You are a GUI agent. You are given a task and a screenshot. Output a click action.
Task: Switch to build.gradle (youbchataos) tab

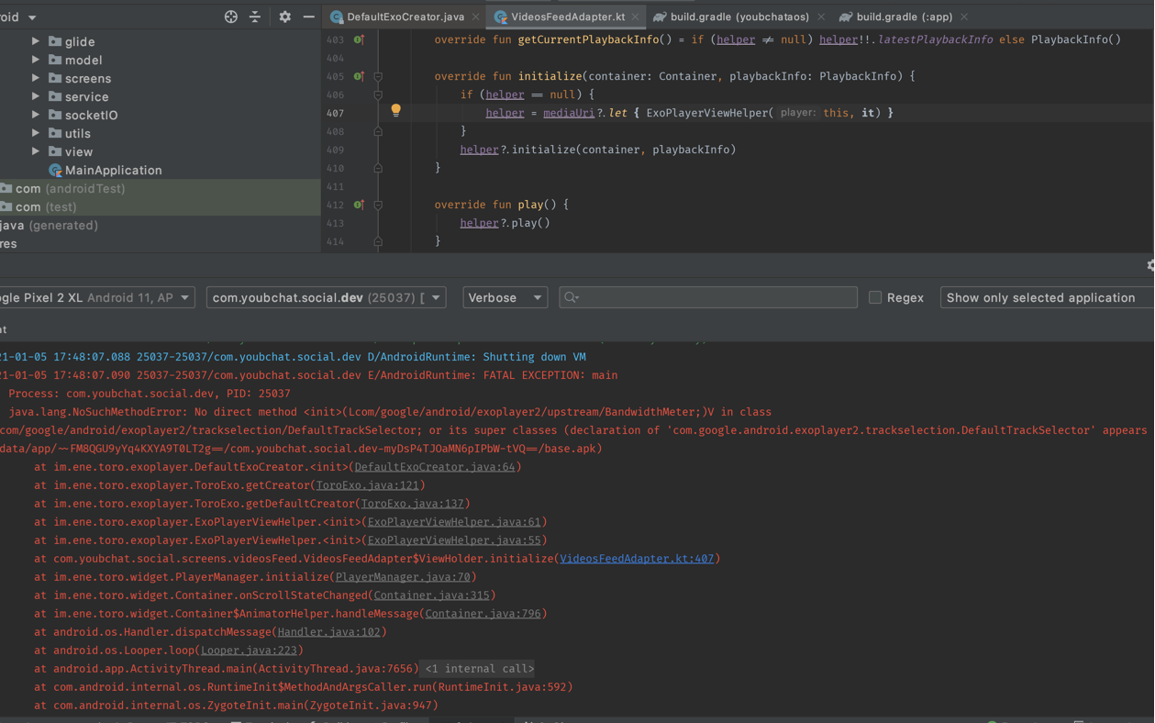pyautogui.click(x=739, y=17)
